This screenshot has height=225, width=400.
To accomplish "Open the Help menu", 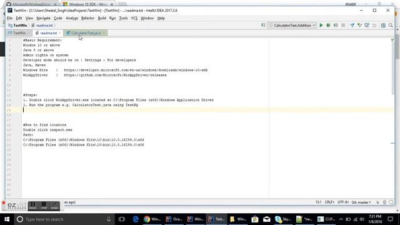I will click(x=161, y=18).
